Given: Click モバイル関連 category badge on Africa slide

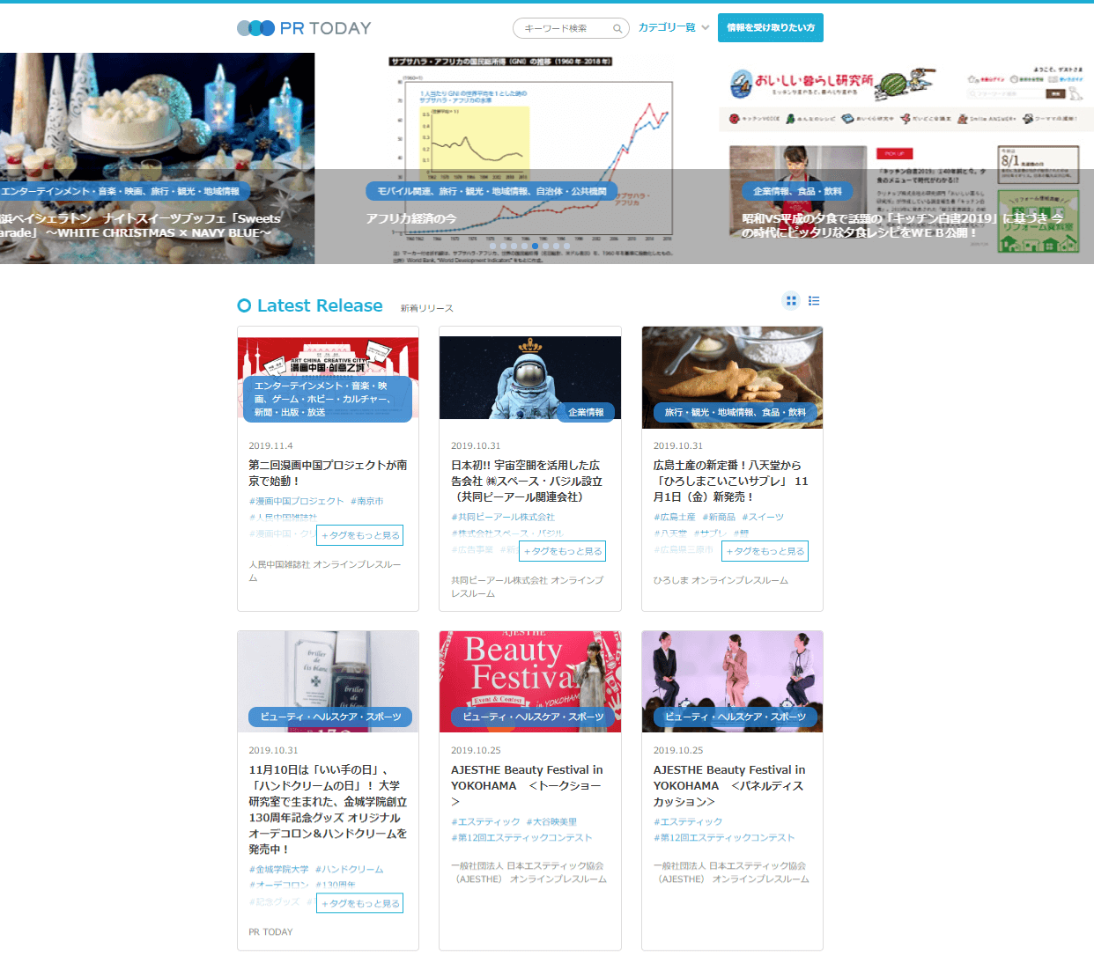Looking at the screenshot, I should pyautogui.click(x=492, y=191).
